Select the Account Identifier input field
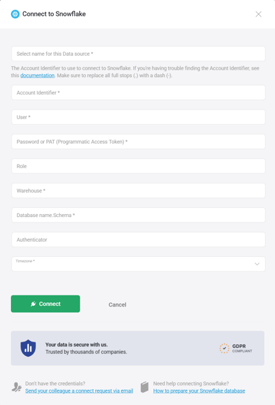 tap(138, 92)
